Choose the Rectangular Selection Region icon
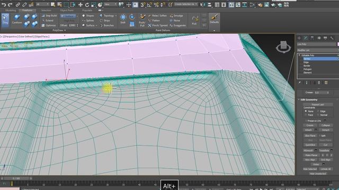This screenshot has width=339, height=190. point(66,5)
